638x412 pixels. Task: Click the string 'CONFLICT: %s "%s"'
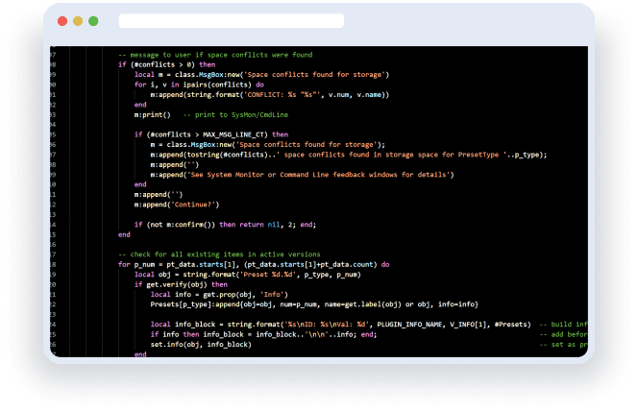281,95
